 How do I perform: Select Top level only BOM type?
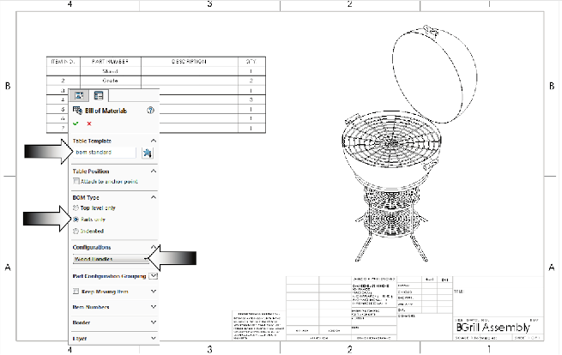pos(76,208)
